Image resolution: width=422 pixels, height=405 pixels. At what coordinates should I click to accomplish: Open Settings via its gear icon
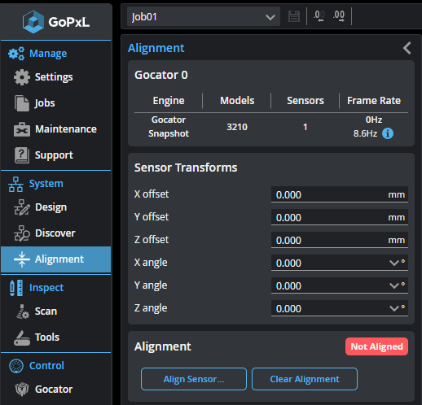[22, 77]
